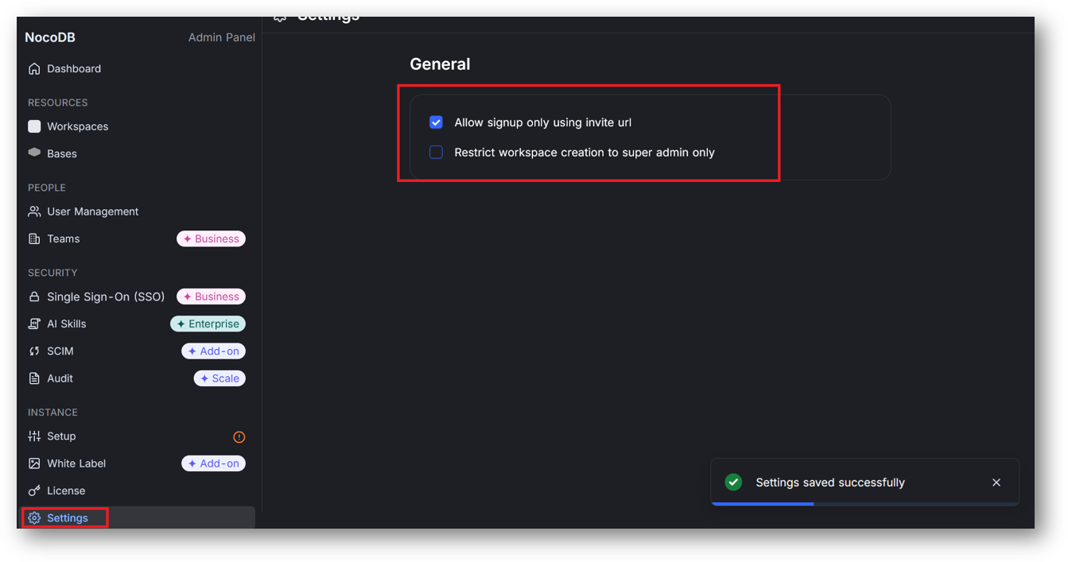
Task: Dismiss the Settings saved successfully toast
Action: [996, 483]
